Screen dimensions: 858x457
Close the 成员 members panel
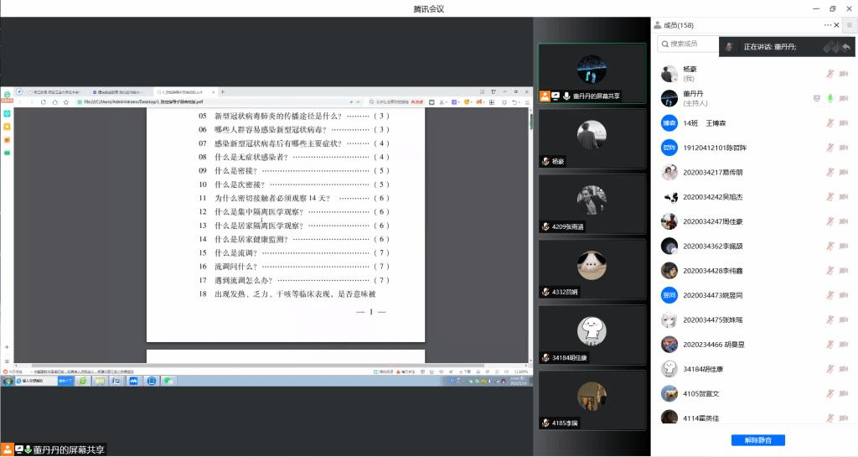point(838,25)
